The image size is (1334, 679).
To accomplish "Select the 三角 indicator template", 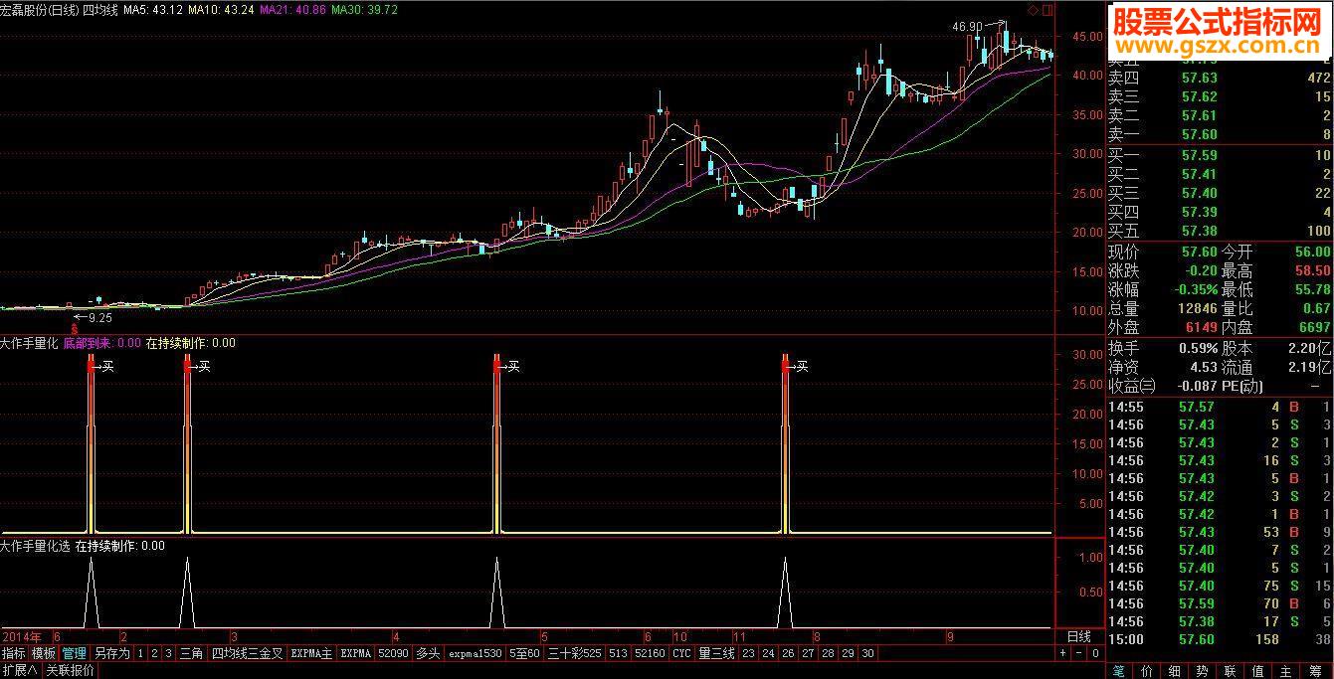I will pos(191,653).
